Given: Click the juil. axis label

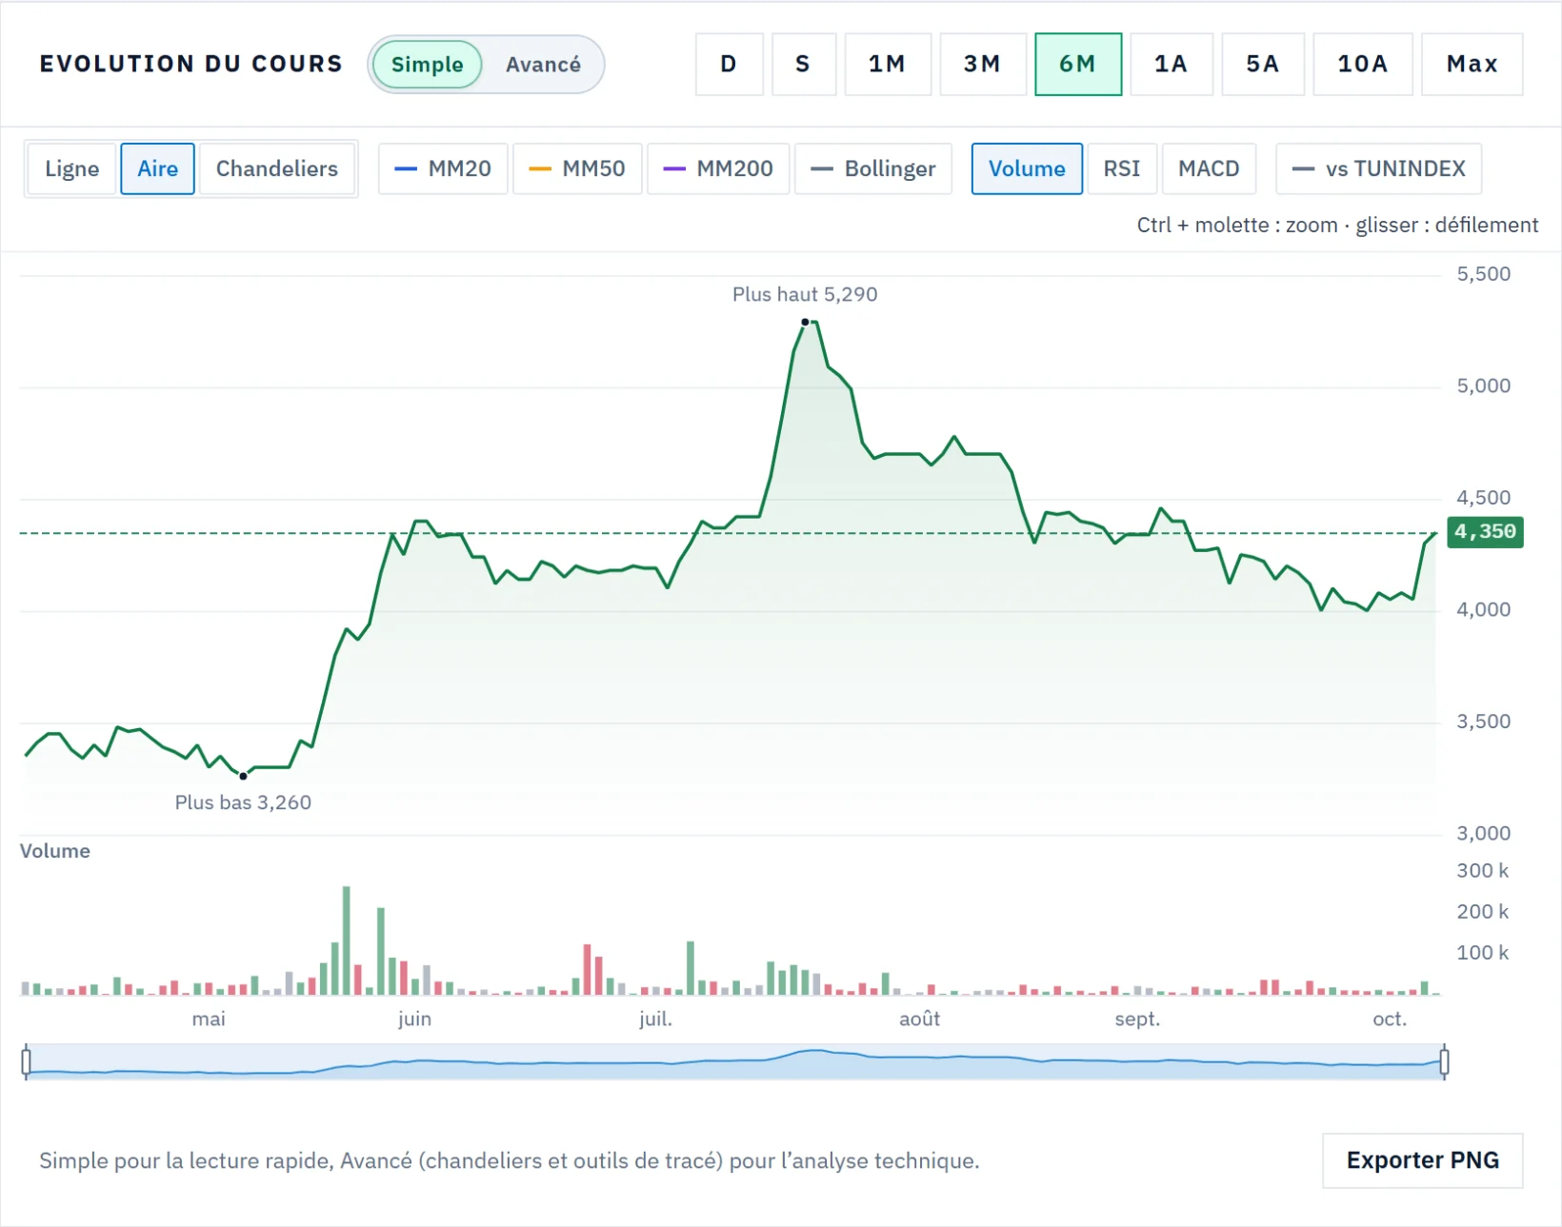Looking at the screenshot, I should (x=655, y=1019).
